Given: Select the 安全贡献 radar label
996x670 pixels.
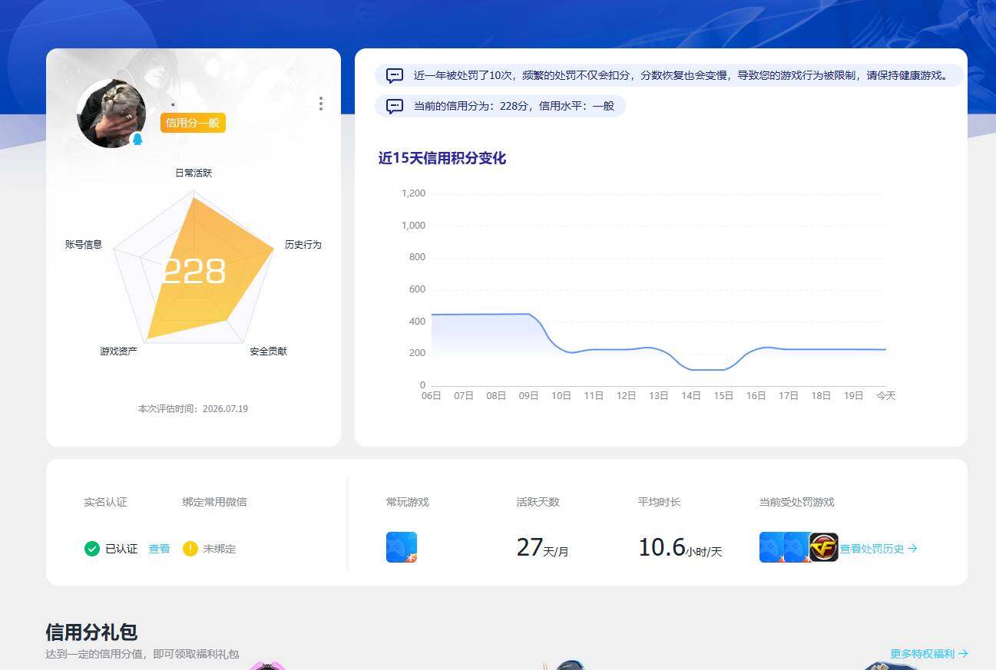Looking at the screenshot, I should pos(268,352).
